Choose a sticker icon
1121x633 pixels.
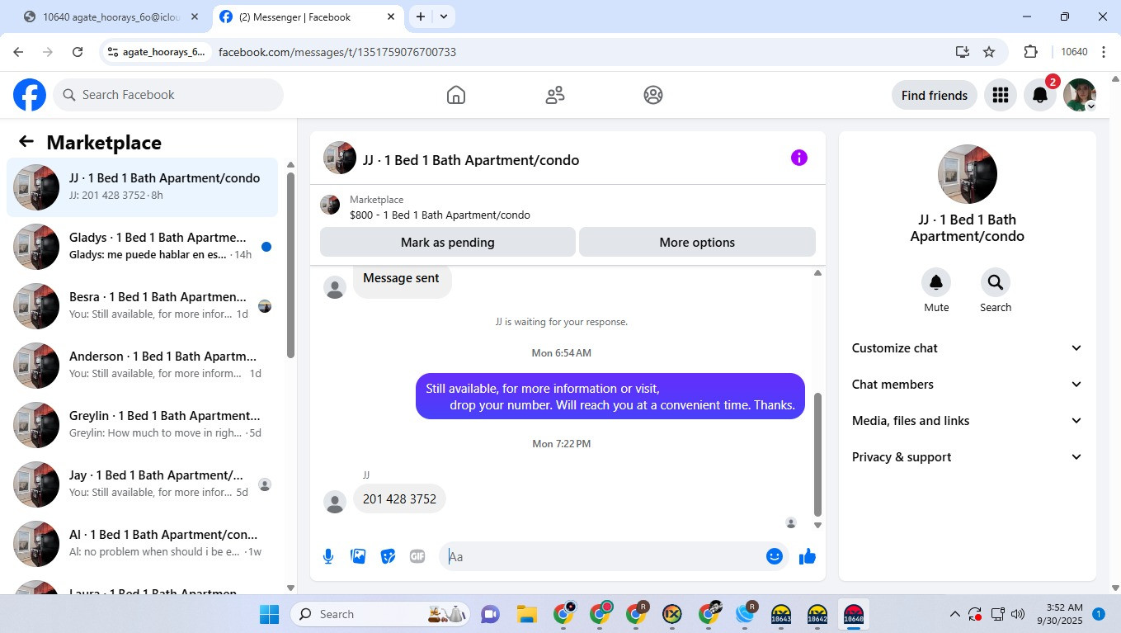388,556
